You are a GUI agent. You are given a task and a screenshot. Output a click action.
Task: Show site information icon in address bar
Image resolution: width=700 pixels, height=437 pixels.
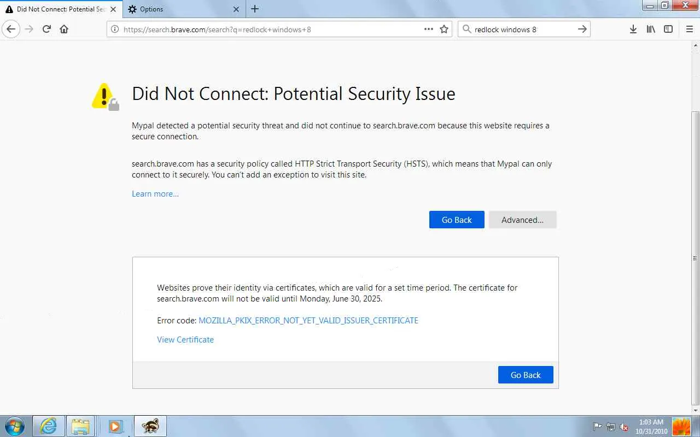coord(115,29)
